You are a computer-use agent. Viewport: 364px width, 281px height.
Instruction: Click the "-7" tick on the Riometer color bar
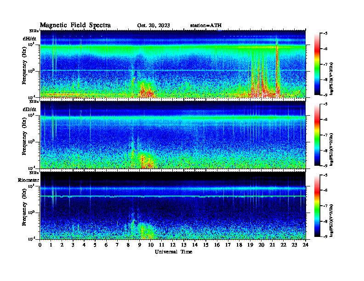325,206
